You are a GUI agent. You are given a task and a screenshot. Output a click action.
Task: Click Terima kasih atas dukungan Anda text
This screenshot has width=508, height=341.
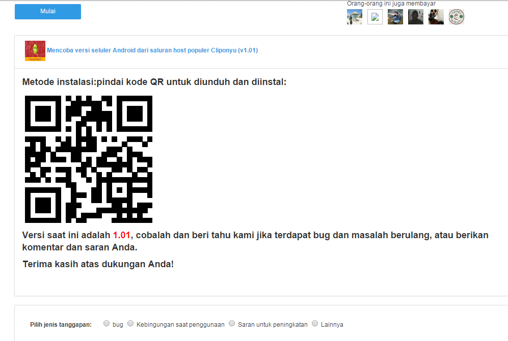coord(98,264)
